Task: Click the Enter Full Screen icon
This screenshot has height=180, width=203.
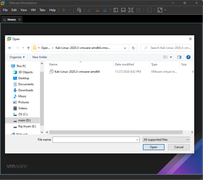Action: point(131,10)
